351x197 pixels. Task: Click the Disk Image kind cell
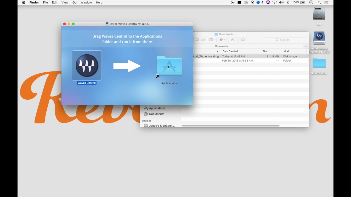(290, 56)
